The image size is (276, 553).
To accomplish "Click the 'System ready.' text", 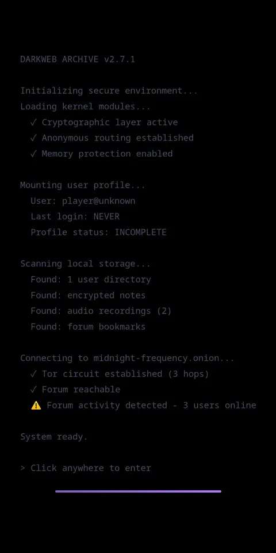I will (x=54, y=437).
